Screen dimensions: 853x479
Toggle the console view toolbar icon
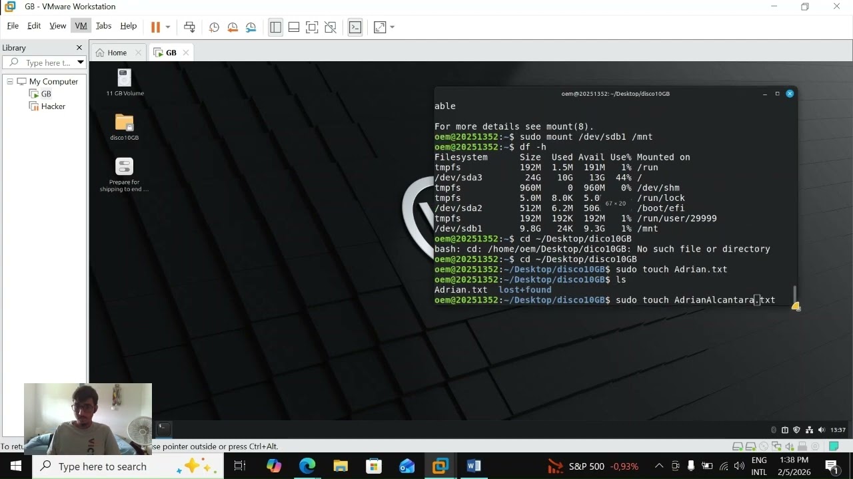tap(355, 27)
